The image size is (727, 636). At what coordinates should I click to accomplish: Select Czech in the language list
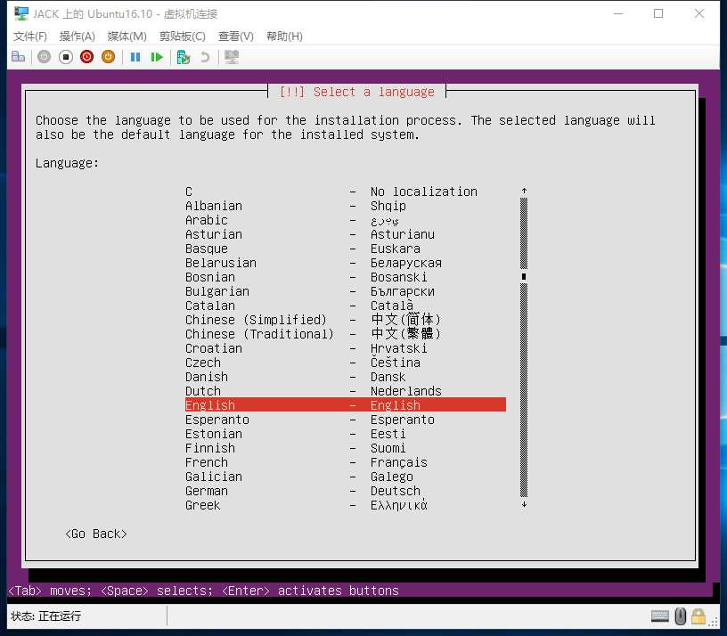pyautogui.click(x=346, y=363)
